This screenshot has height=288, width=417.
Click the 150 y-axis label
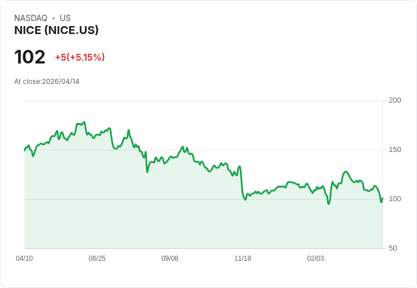(395, 150)
